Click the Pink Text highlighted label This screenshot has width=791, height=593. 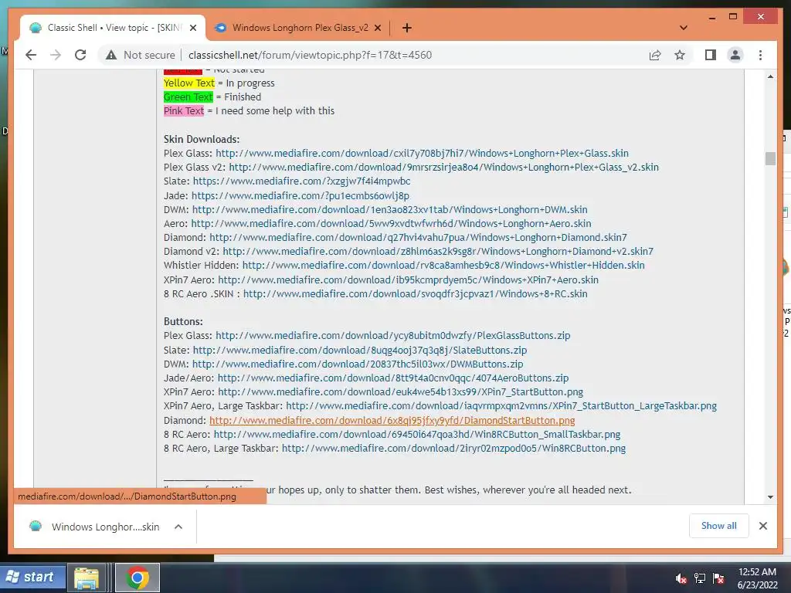click(x=184, y=111)
